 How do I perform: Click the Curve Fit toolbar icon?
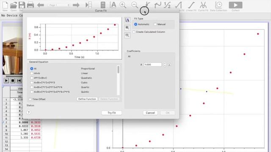(x=203, y=5)
